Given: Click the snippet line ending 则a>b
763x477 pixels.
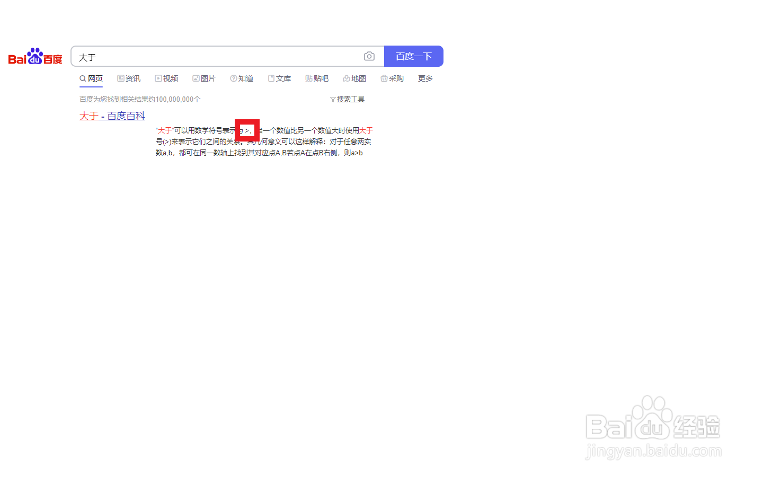Looking at the screenshot, I should click(259, 153).
